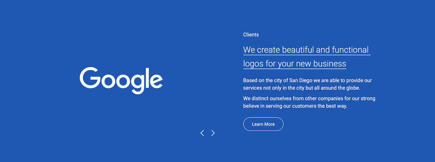Viewport: 435px width, 162px height.
Task: Click the word 'business' in the heading
Action: point(330,64)
